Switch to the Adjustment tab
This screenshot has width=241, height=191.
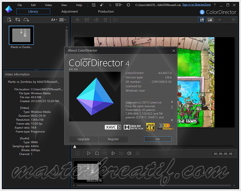coord(70,11)
